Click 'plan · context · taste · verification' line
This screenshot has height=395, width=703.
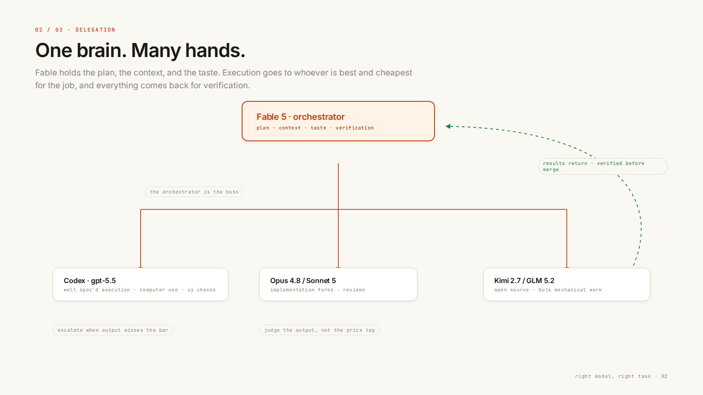(315, 128)
